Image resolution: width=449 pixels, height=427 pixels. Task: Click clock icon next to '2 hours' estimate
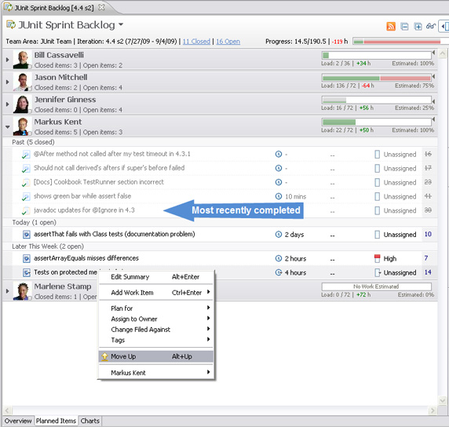[x=279, y=258]
